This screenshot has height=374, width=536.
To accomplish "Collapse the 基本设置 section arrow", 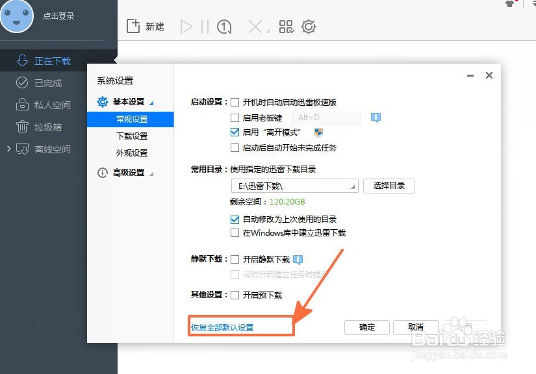I will tap(152, 103).
